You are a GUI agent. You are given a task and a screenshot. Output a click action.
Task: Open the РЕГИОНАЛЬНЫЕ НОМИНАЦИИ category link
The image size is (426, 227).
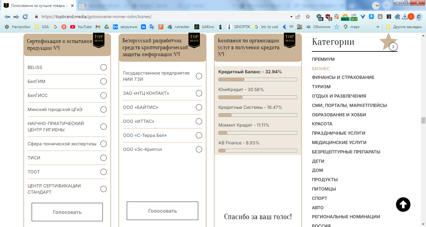click(x=346, y=217)
